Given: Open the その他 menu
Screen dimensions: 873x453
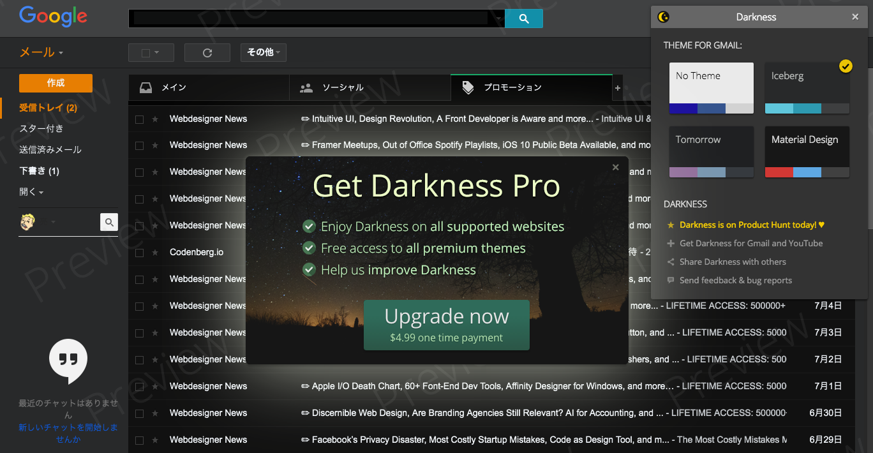Looking at the screenshot, I should pos(263,52).
